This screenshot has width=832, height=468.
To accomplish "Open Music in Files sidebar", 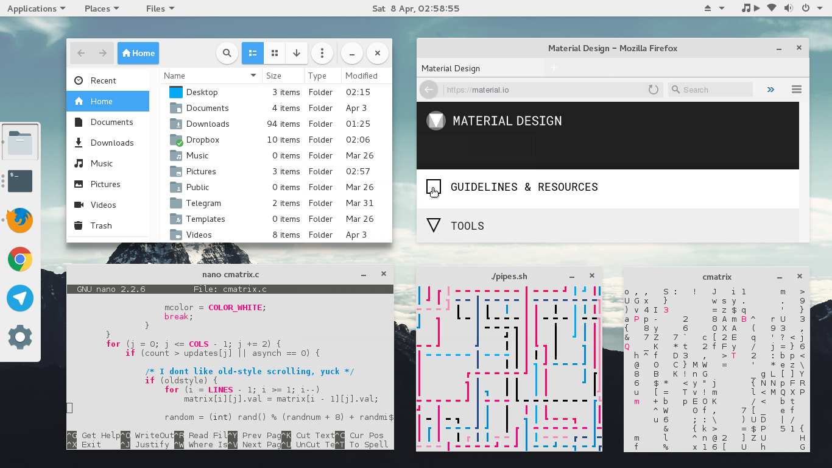I will point(108,163).
